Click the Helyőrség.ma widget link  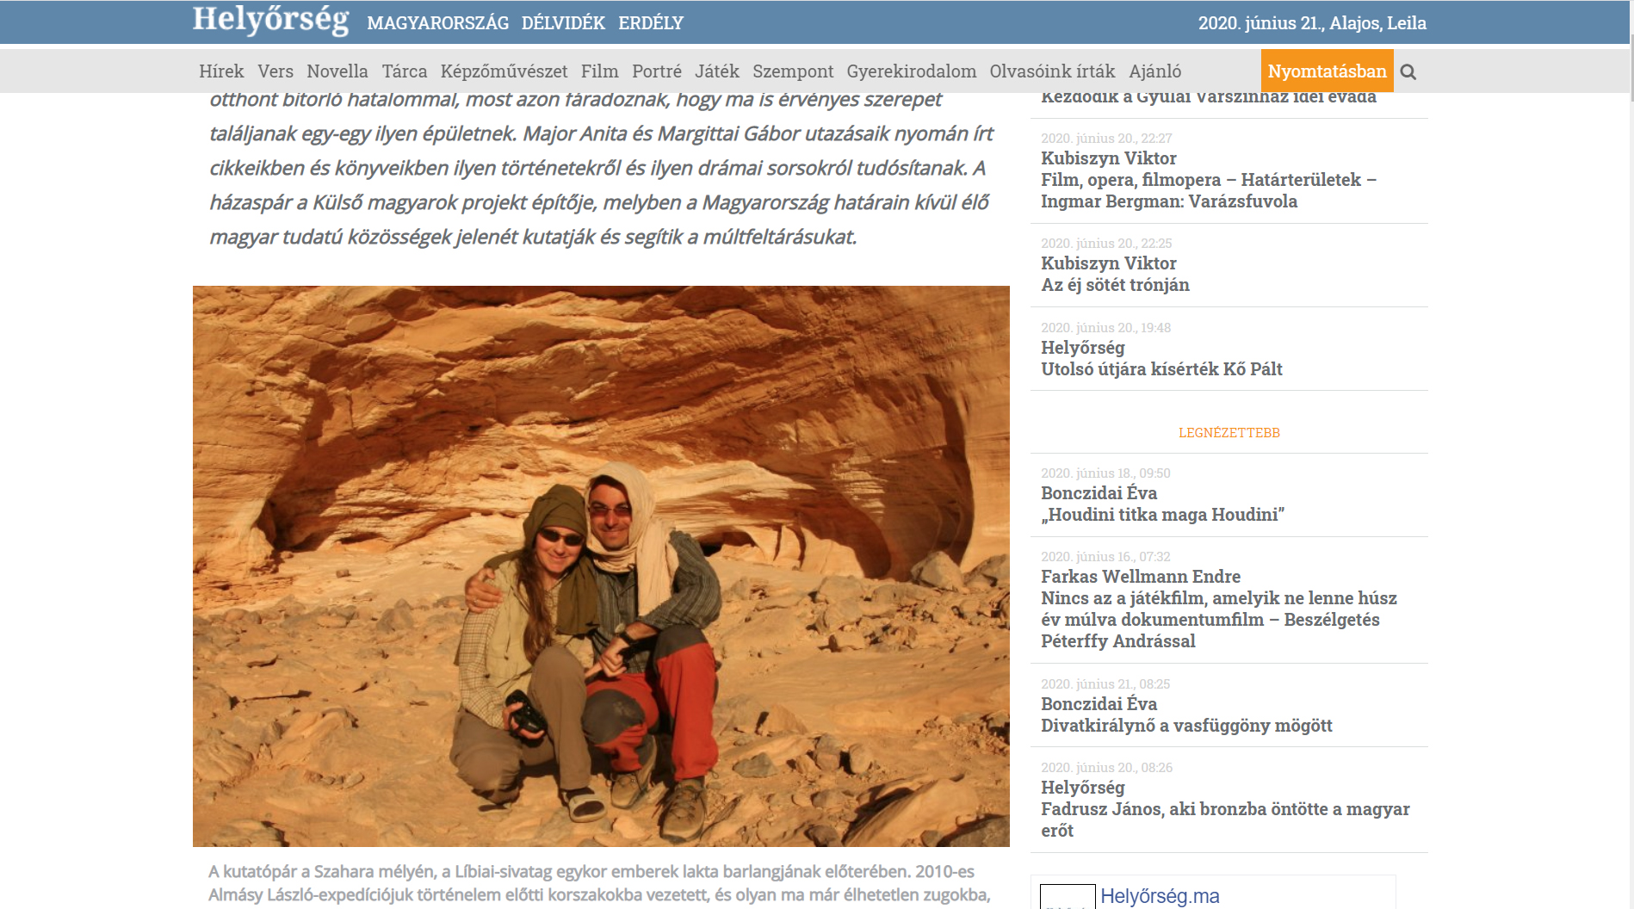(1160, 896)
